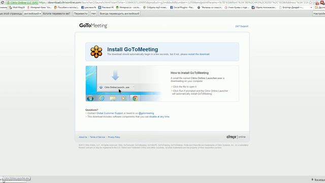The width and height of the screenshot is (325, 183).
Task: Open the Мой Мир bookmark
Action: coord(17,8)
